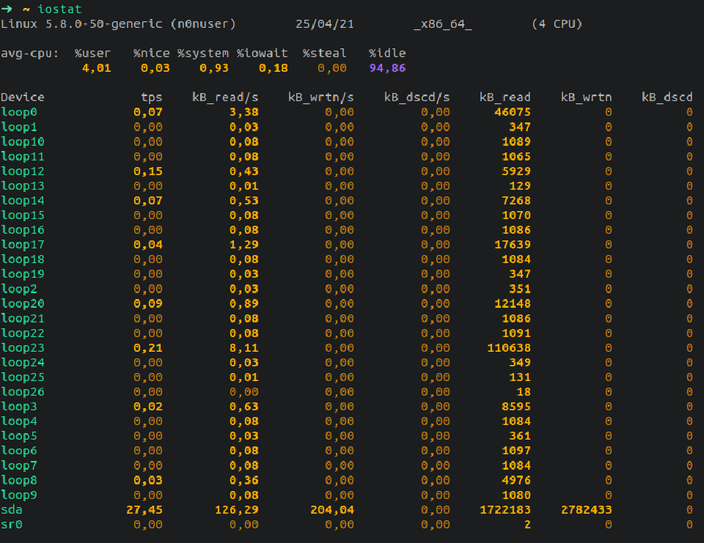Click the kB_dscd column header
The height and width of the screenshot is (543, 704).
(x=667, y=97)
